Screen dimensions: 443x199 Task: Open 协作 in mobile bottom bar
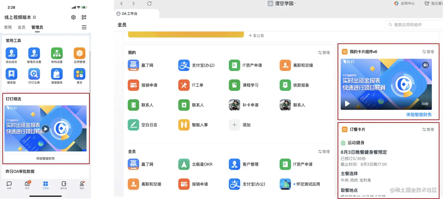pyautogui.click(x=27, y=185)
